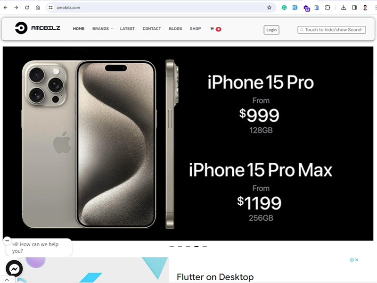The width and height of the screenshot is (377, 283).
Task: Minimize the chat greeting popup
Action: [x=7, y=240]
